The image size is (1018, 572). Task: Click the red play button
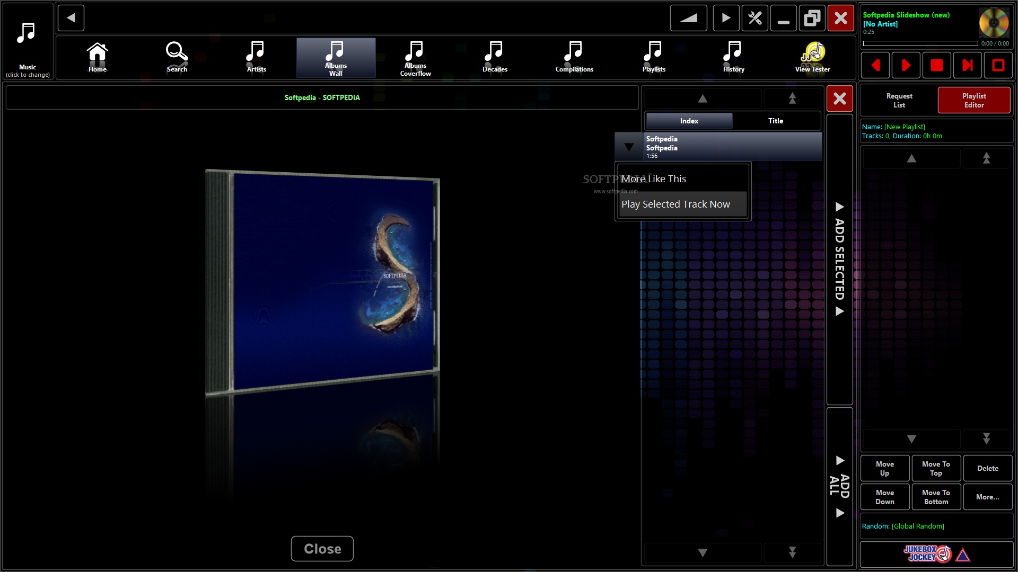point(906,65)
